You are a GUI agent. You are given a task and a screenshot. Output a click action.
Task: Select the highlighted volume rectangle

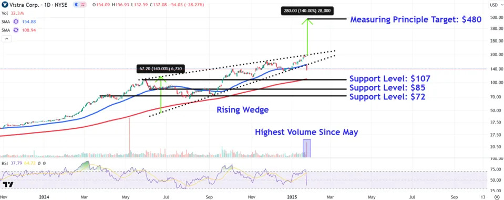(x=306, y=148)
